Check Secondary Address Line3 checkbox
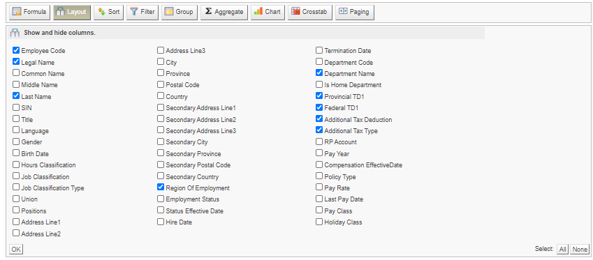The image size is (593, 260). [x=161, y=130]
